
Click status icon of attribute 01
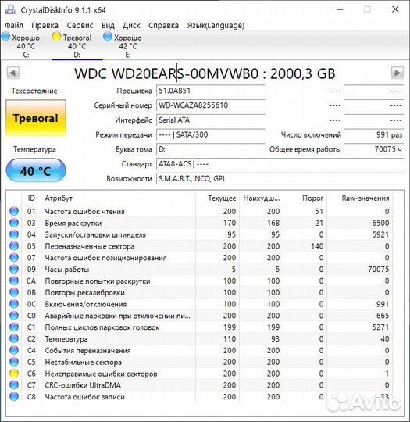click(14, 211)
